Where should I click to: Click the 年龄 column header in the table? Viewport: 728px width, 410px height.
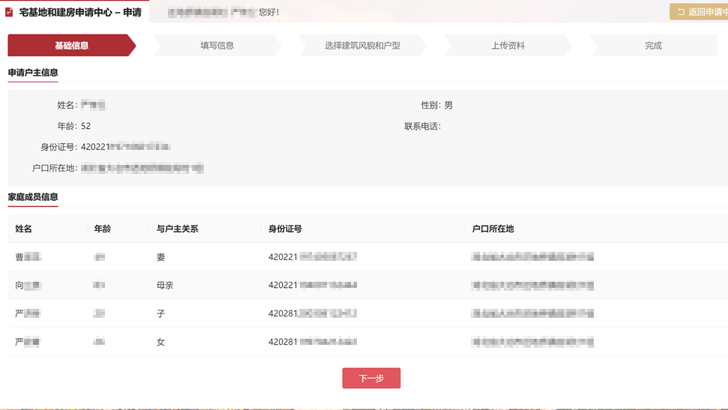point(103,229)
